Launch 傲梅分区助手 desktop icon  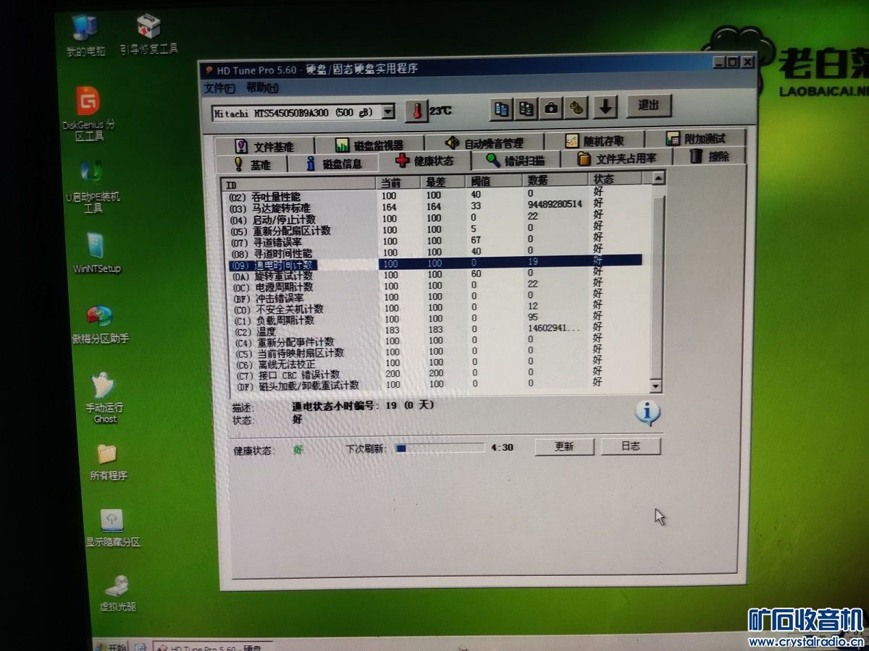click(100, 324)
